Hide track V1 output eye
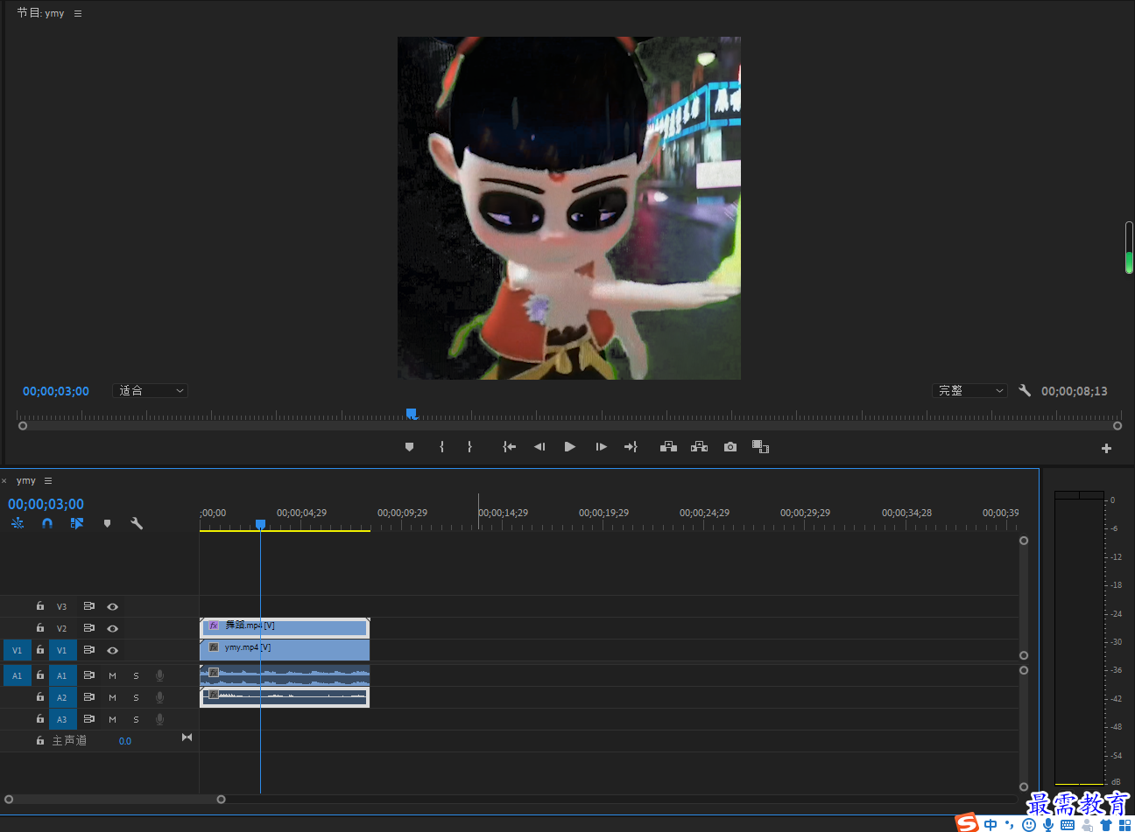This screenshot has width=1135, height=832. (112, 650)
